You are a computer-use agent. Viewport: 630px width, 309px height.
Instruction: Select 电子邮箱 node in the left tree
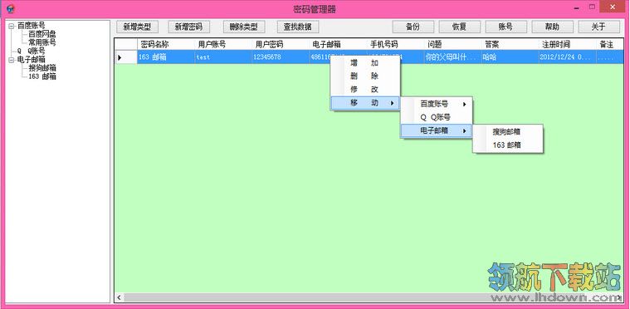(x=31, y=60)
